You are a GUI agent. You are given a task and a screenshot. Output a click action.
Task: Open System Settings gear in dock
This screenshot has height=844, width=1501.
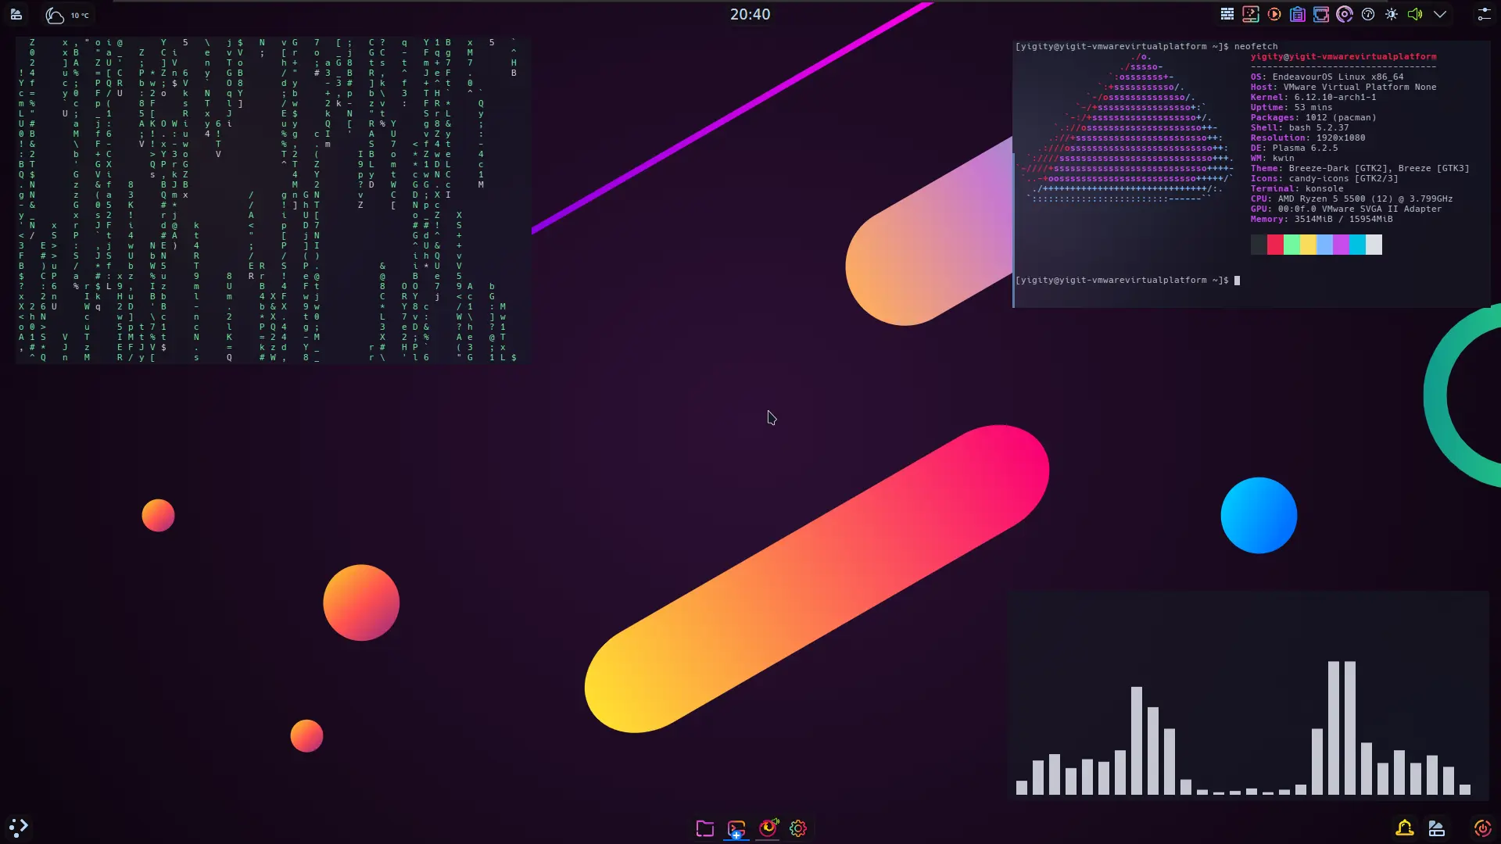coord(798,828)
